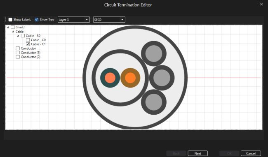This screenshot has height=157, width=268.
Task: Select the middle gray conductor on the red line
Action: click(x=162, y=78)
